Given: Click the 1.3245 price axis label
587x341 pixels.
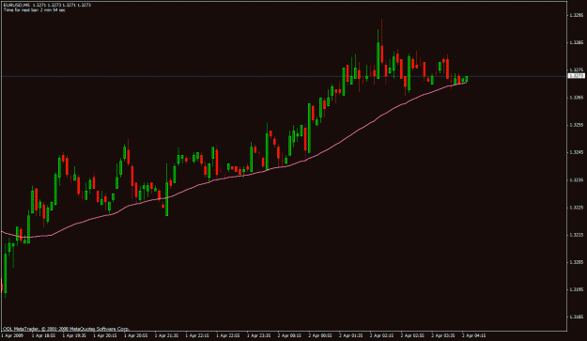Looking at the screenshot, I should pyautogui.click(x=576, y=152).
